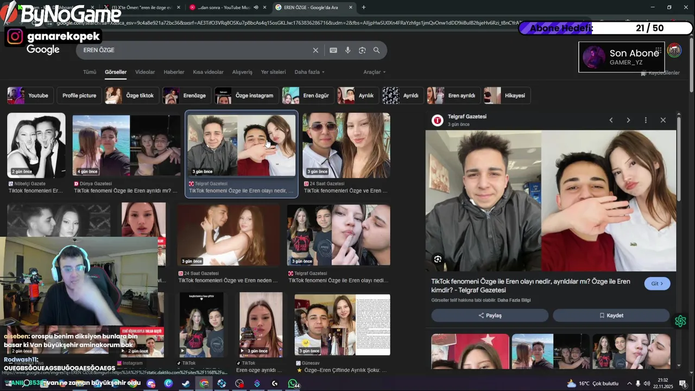The height and width of the screenshot is (391, 695).
Task: Open the taskbar clock showing 21:32
Action: click(663, 383)
